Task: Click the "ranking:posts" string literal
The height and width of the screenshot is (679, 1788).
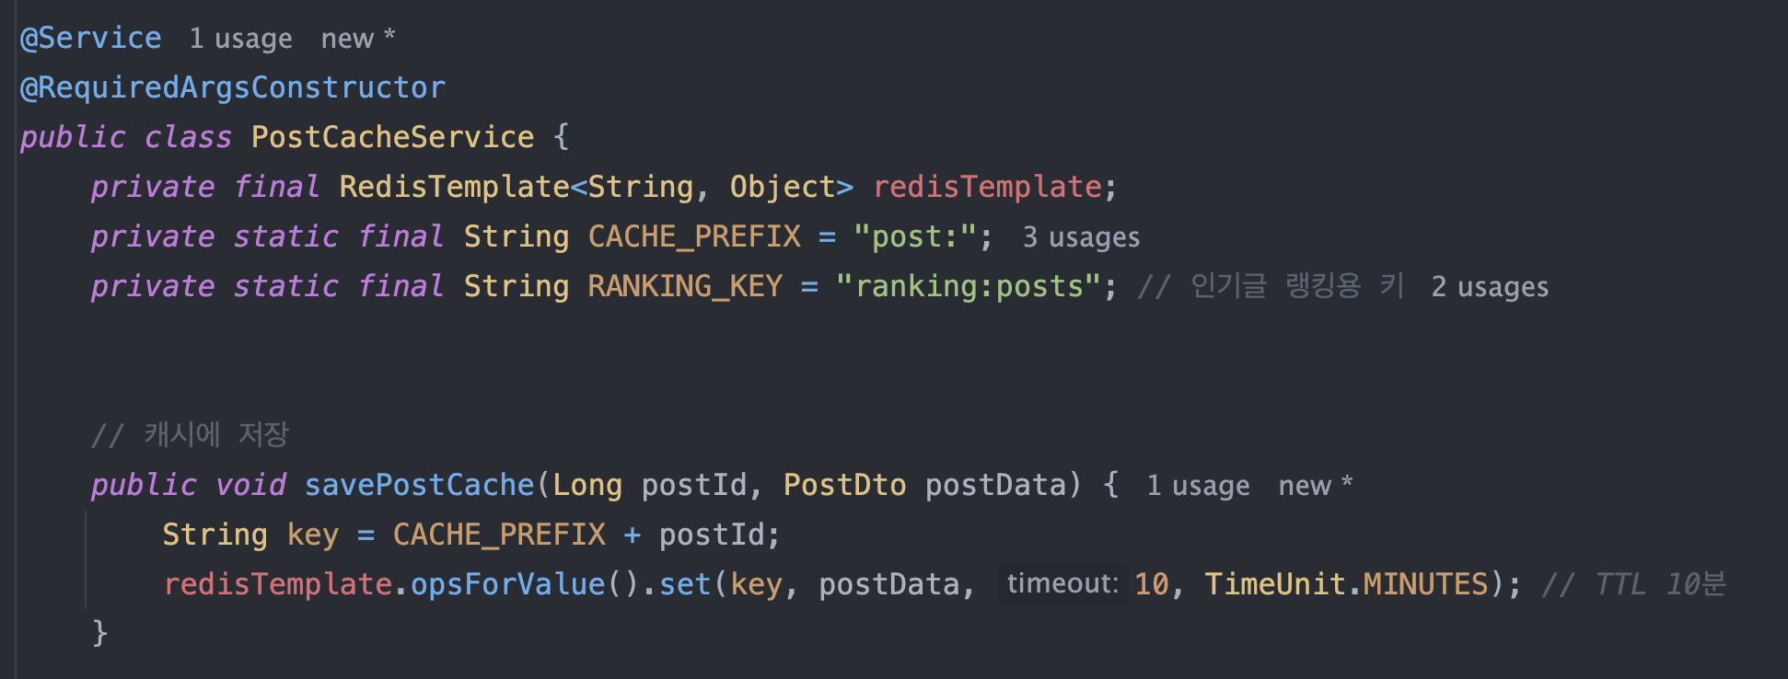Action: pos(969,286)
